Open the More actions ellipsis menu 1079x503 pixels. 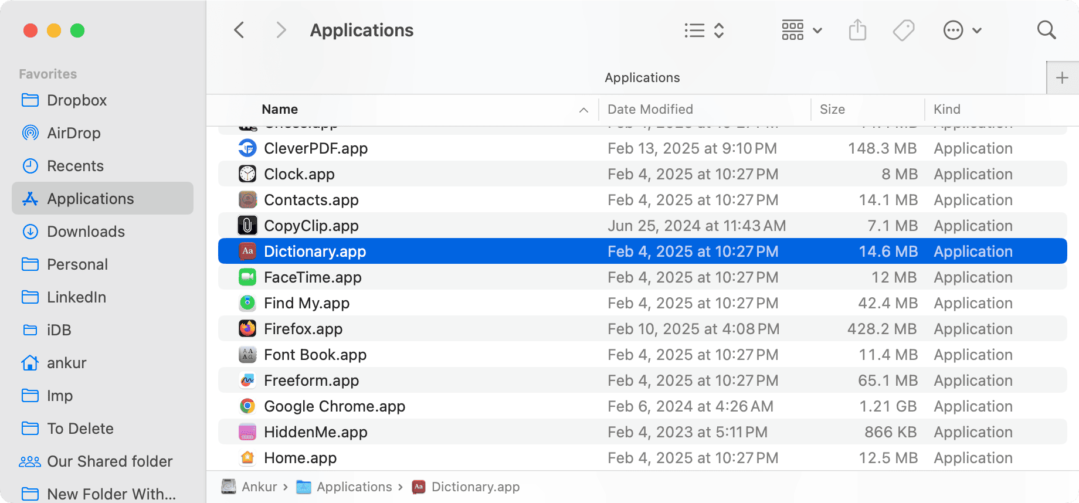962,30
